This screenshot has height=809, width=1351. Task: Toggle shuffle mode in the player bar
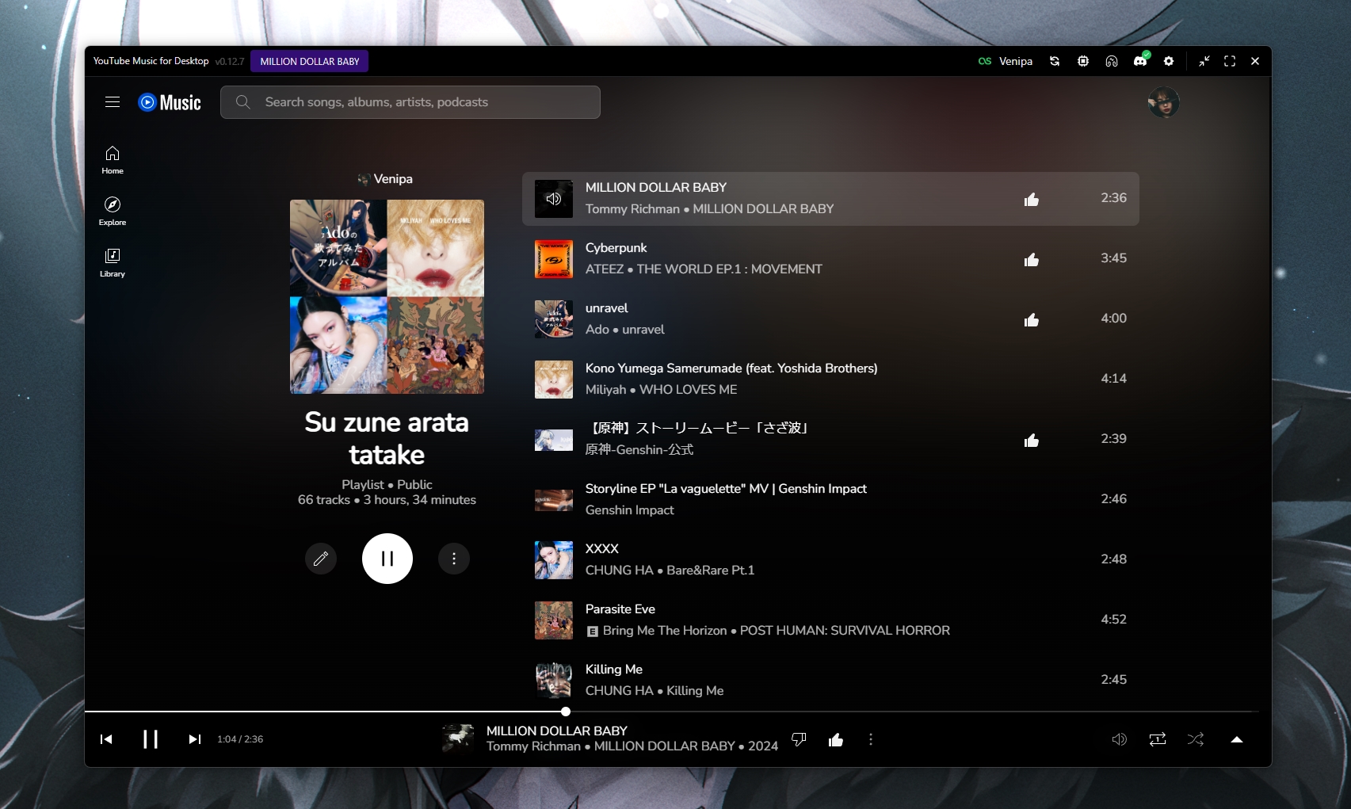click(x=1196, y=739)
